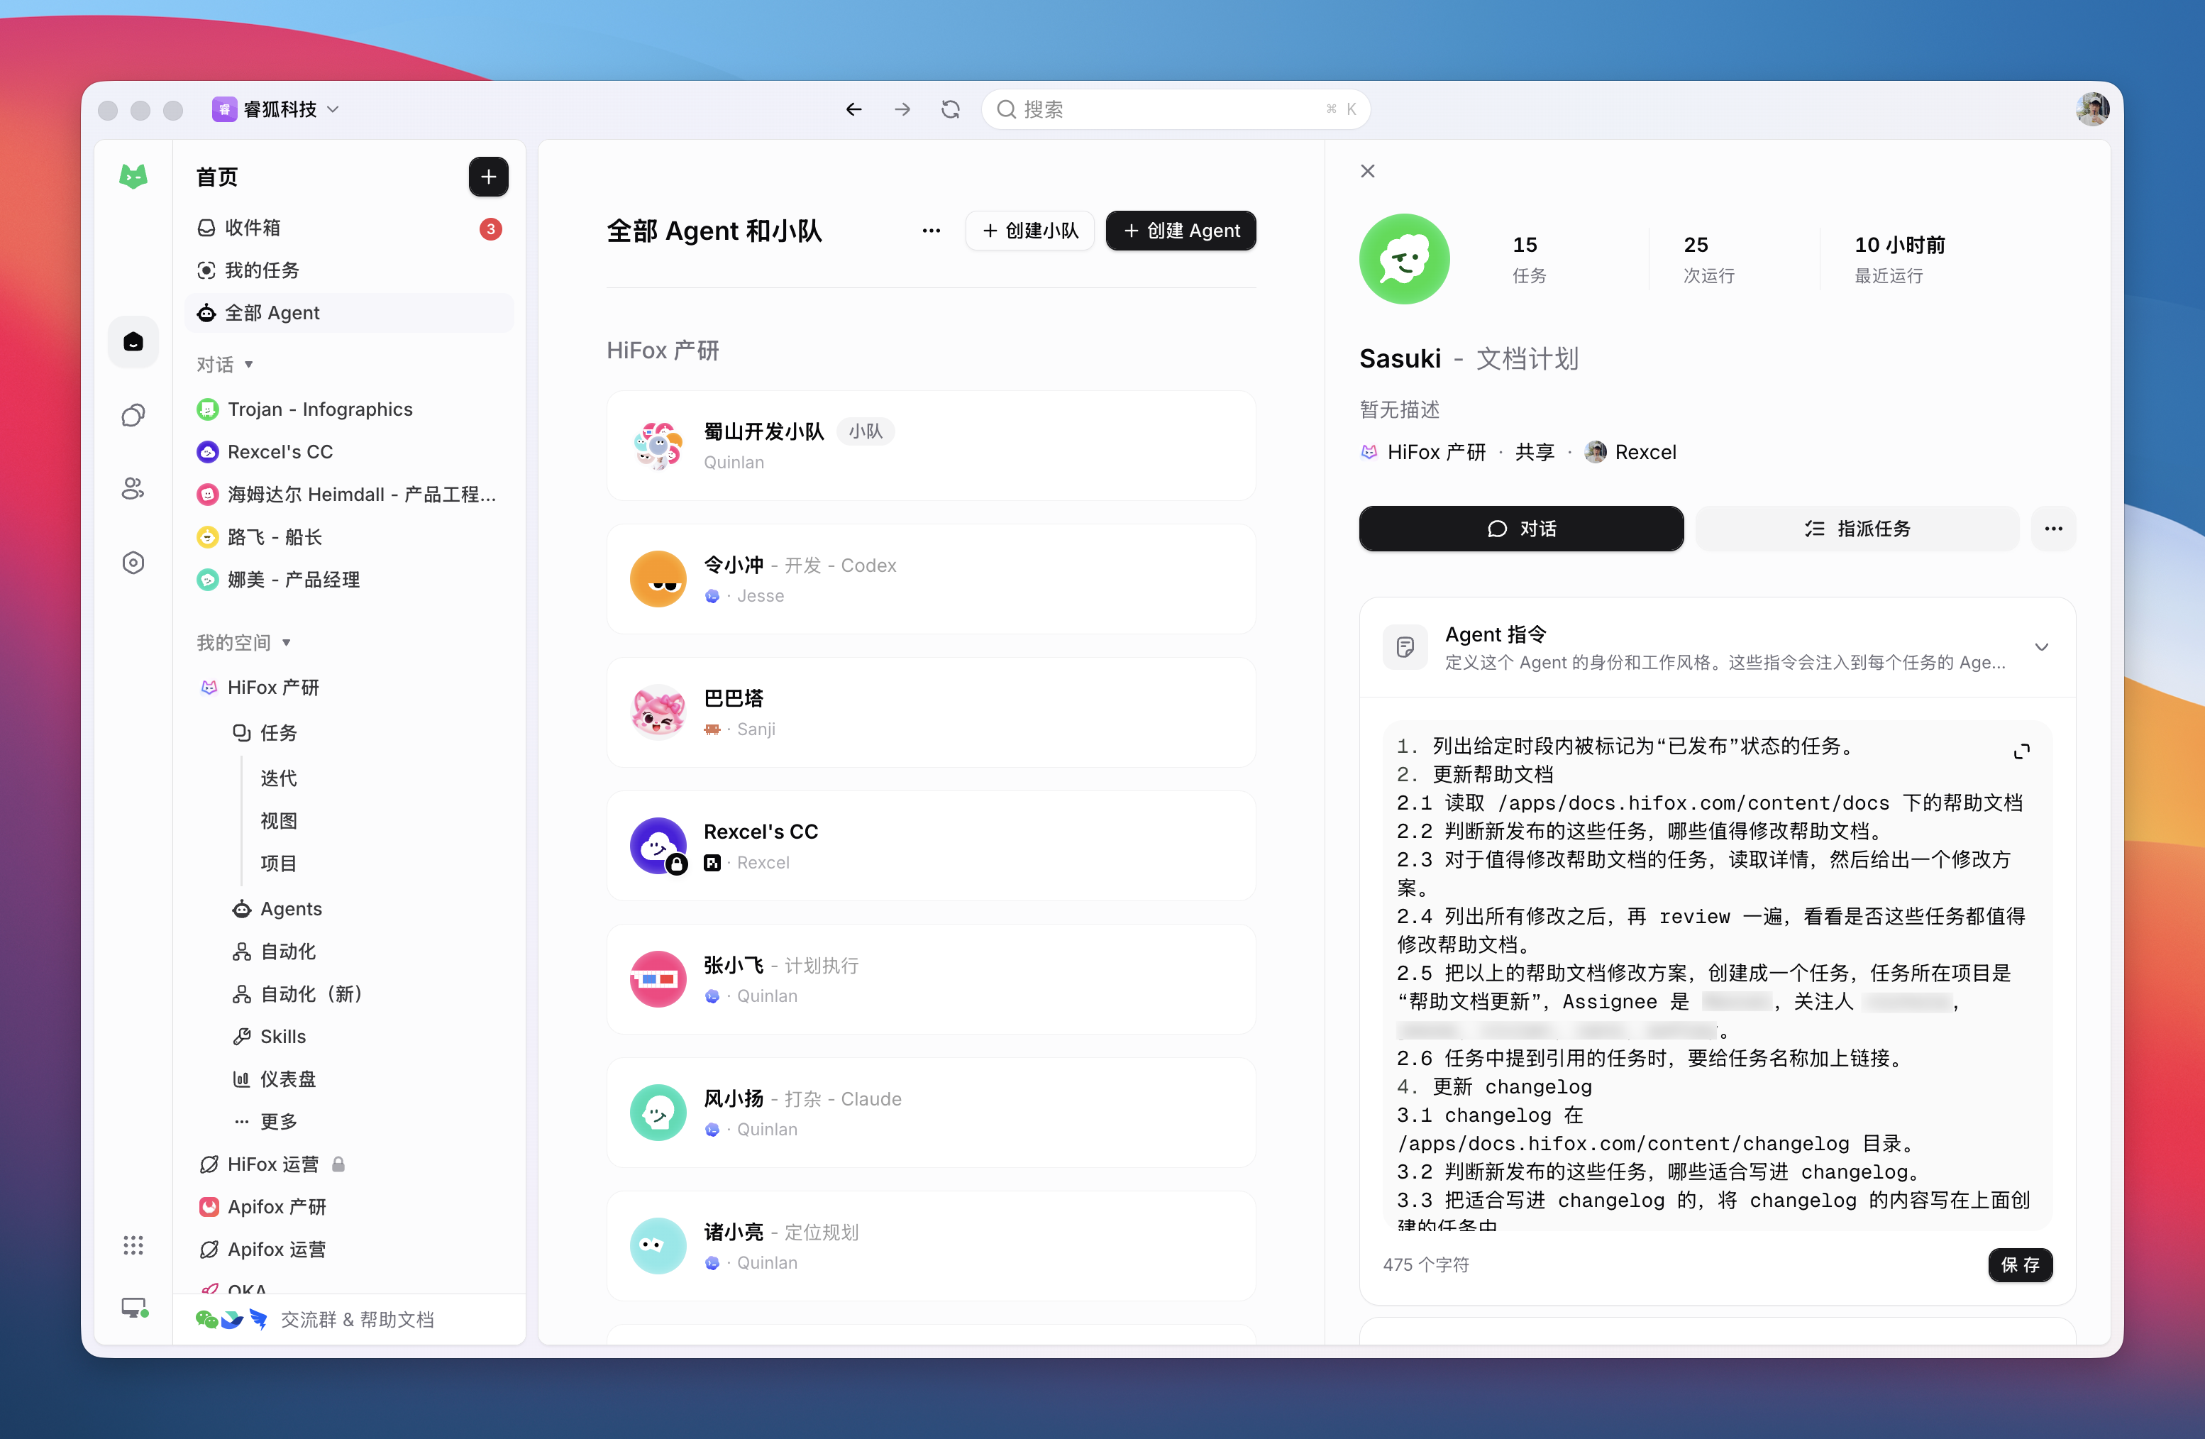
Task: Close the Sasuki agent detail panel
Action: point(1367,170)
